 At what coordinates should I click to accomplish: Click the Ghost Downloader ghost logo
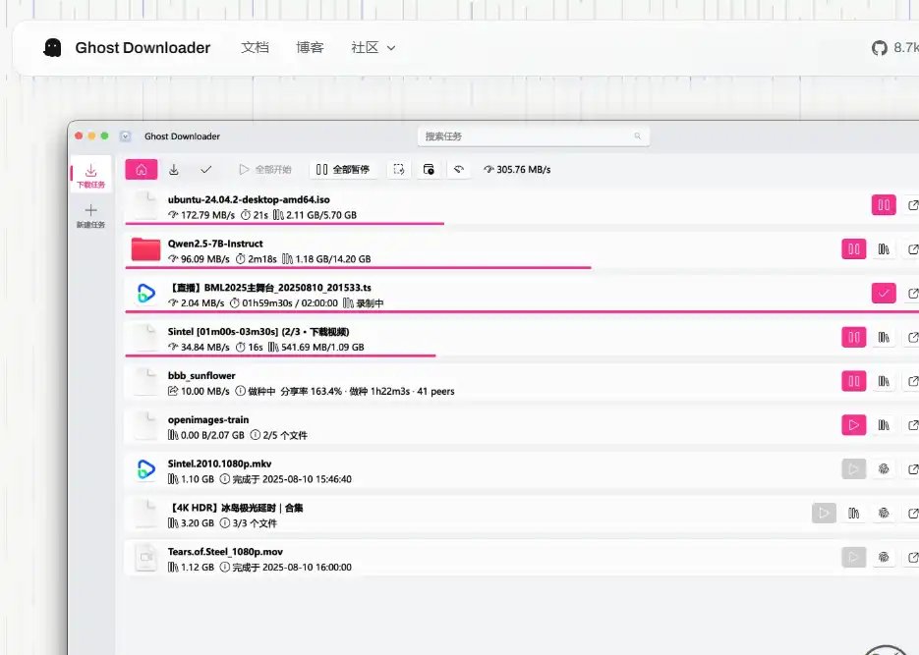53,47
